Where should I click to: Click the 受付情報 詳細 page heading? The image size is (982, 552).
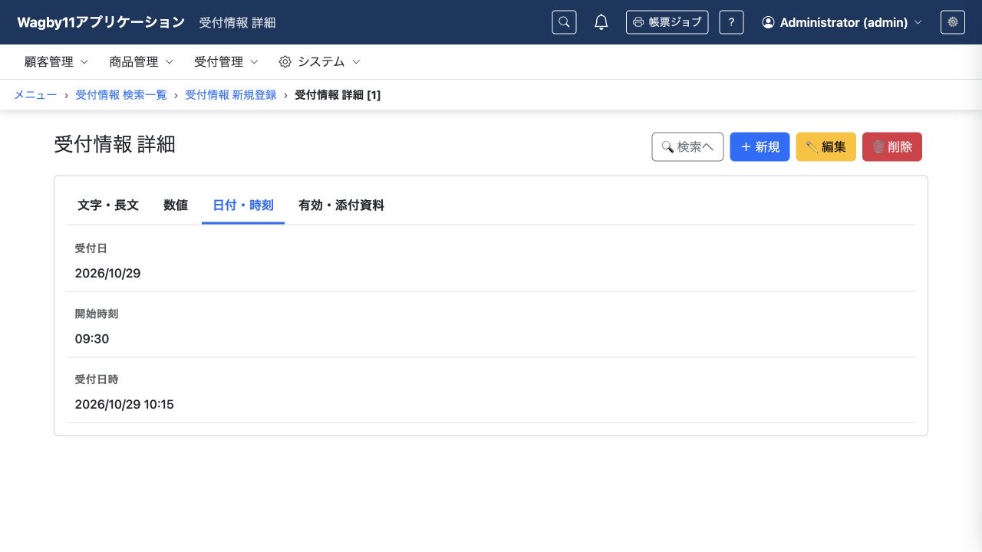115,144
